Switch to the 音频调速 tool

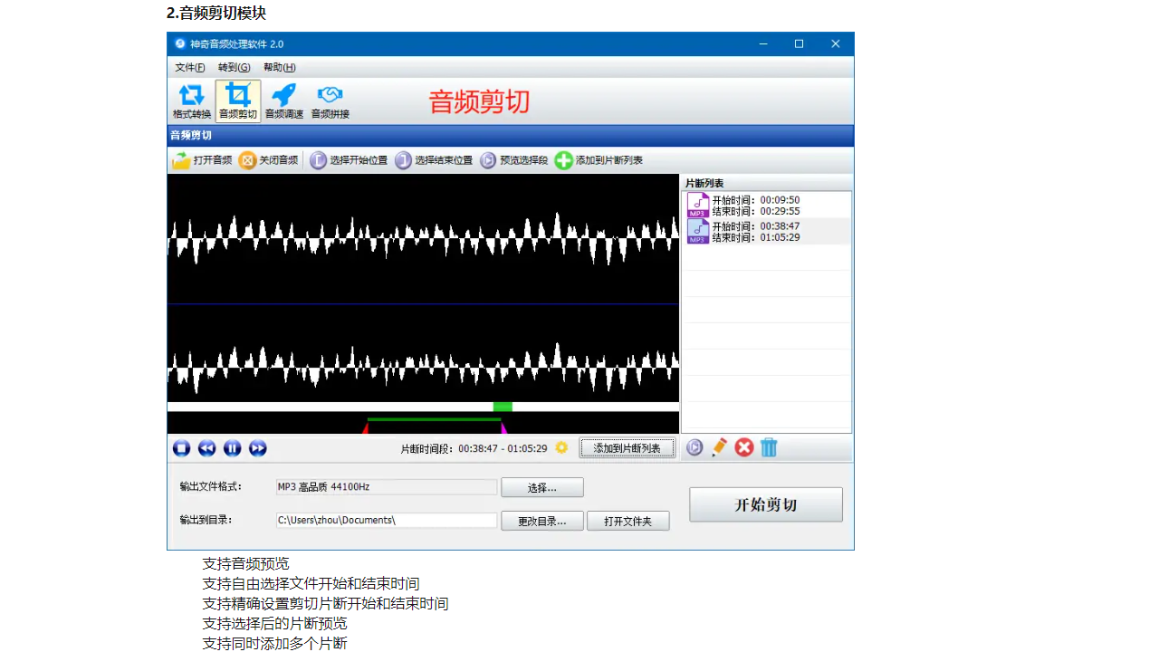pyautogui.click(x=283, y=100)
